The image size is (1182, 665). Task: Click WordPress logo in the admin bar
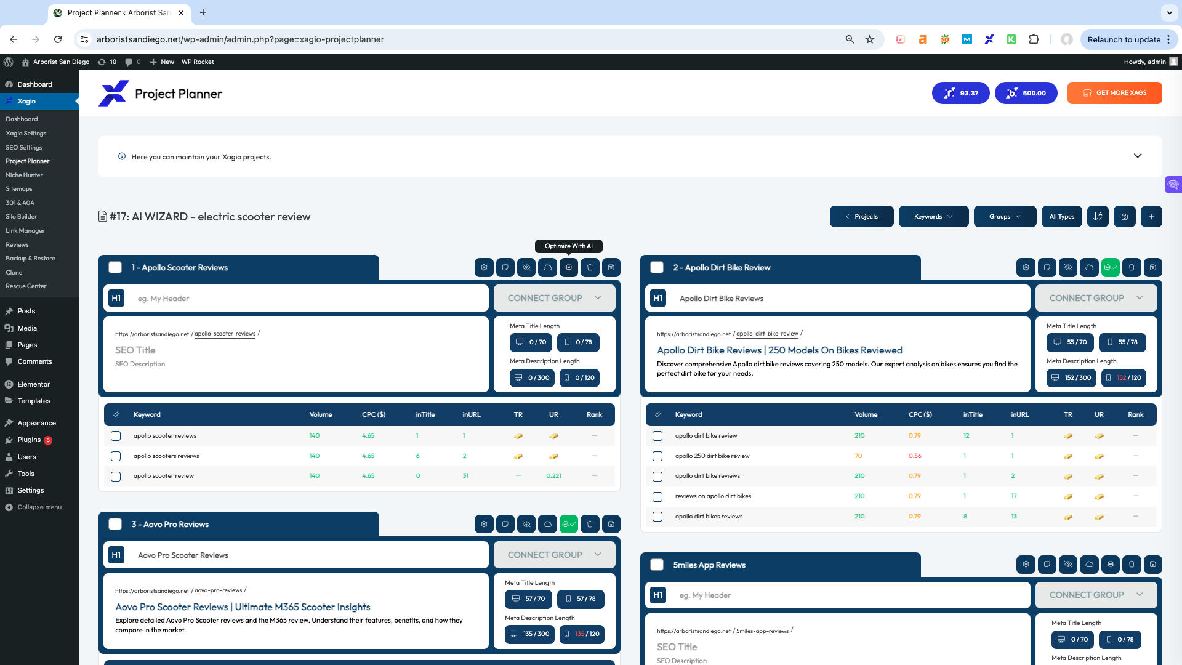pos(9,62)
